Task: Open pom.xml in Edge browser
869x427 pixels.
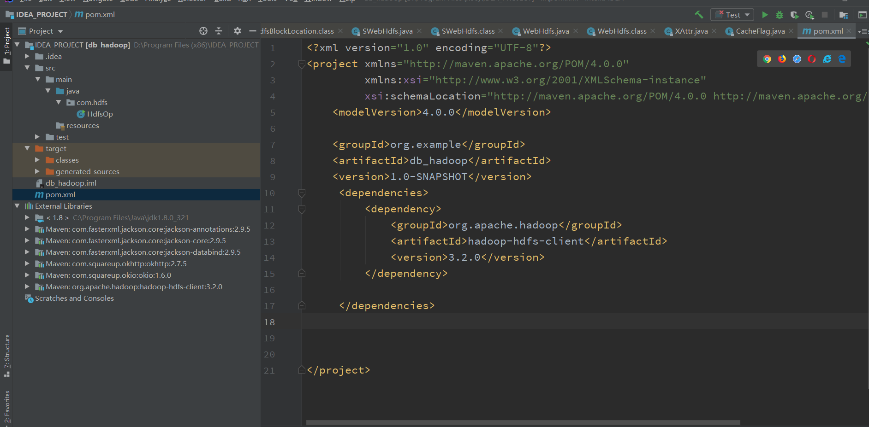Action: [842, 59]
